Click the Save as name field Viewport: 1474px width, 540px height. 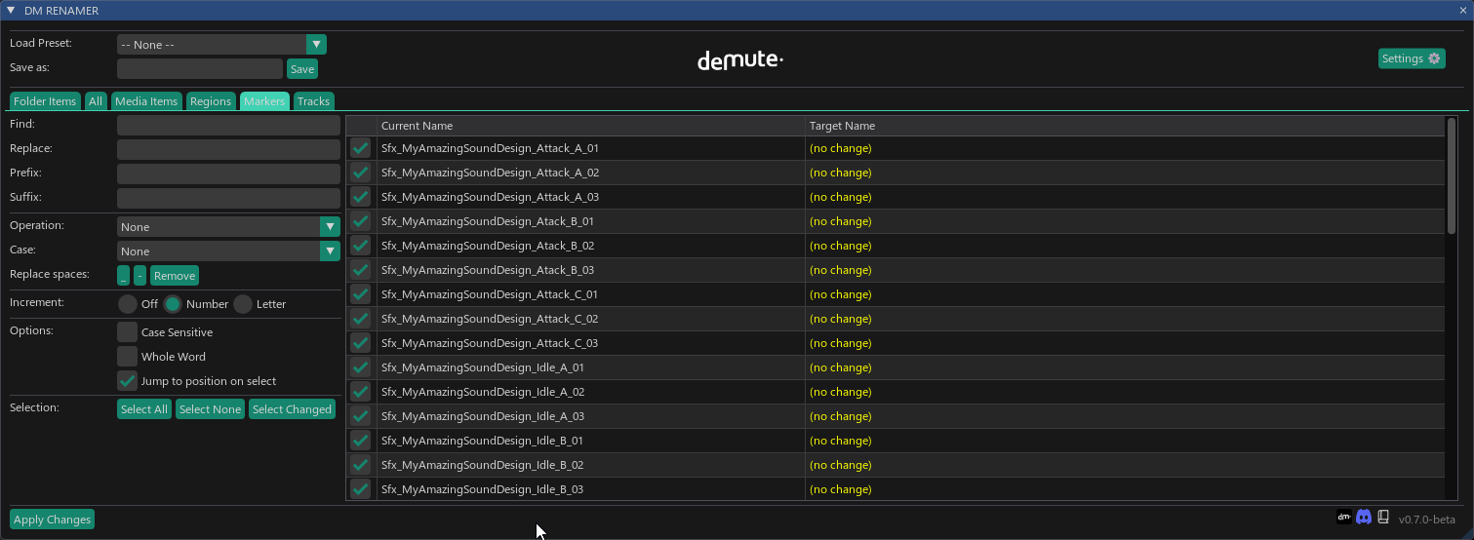pos(200,69)
